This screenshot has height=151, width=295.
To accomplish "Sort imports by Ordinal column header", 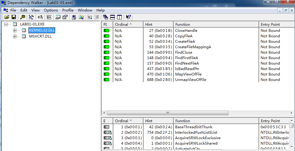I will [128, 25].
